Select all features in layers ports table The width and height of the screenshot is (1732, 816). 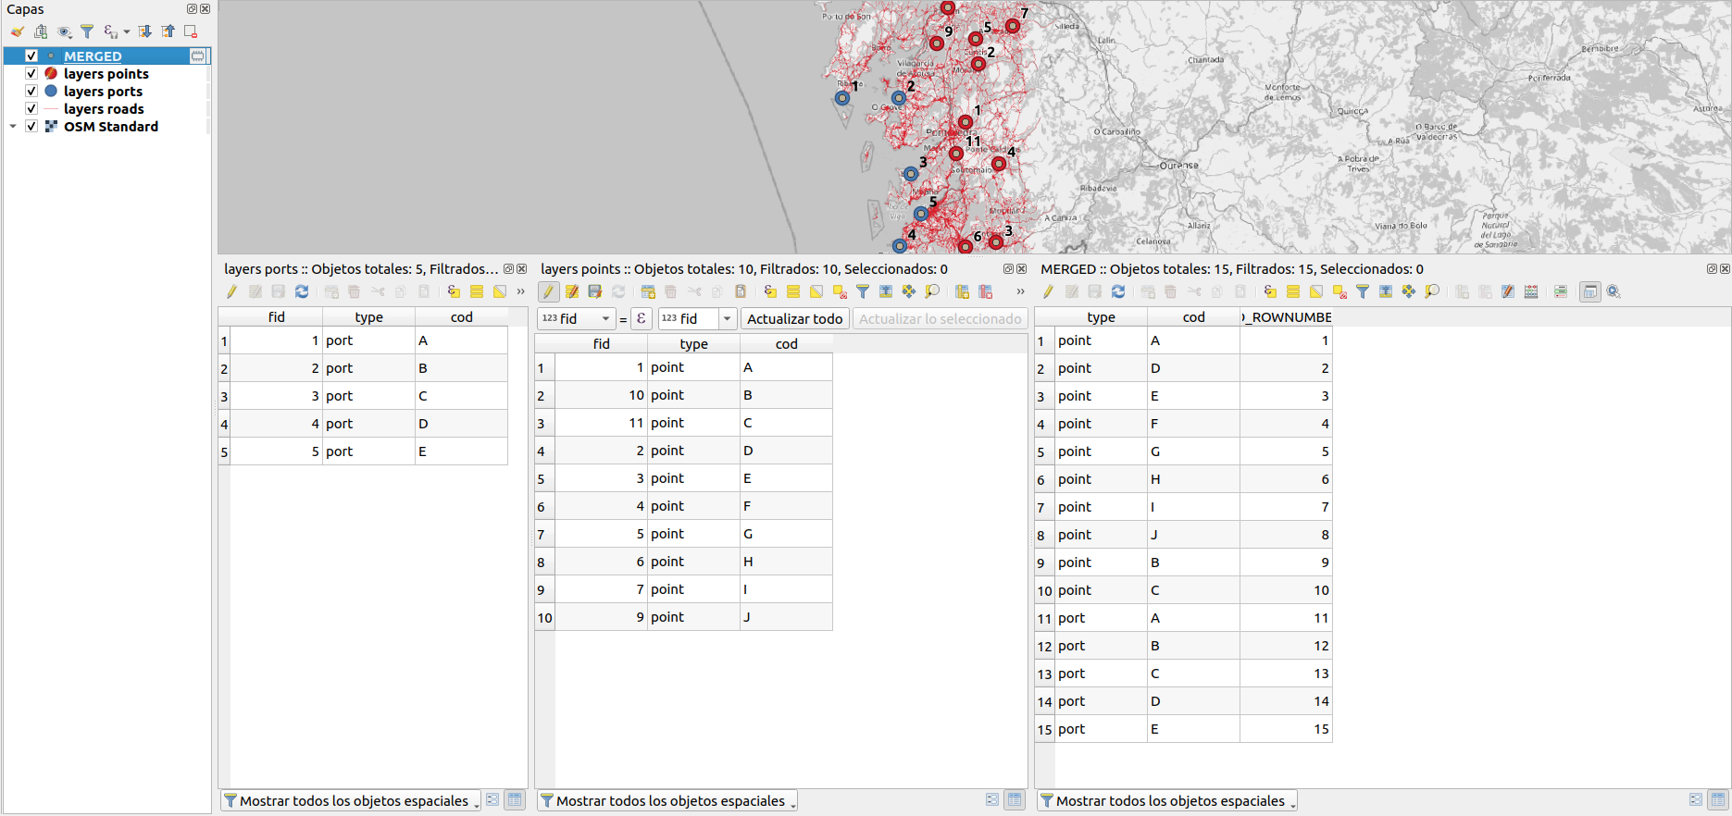[x=477, y=291]
